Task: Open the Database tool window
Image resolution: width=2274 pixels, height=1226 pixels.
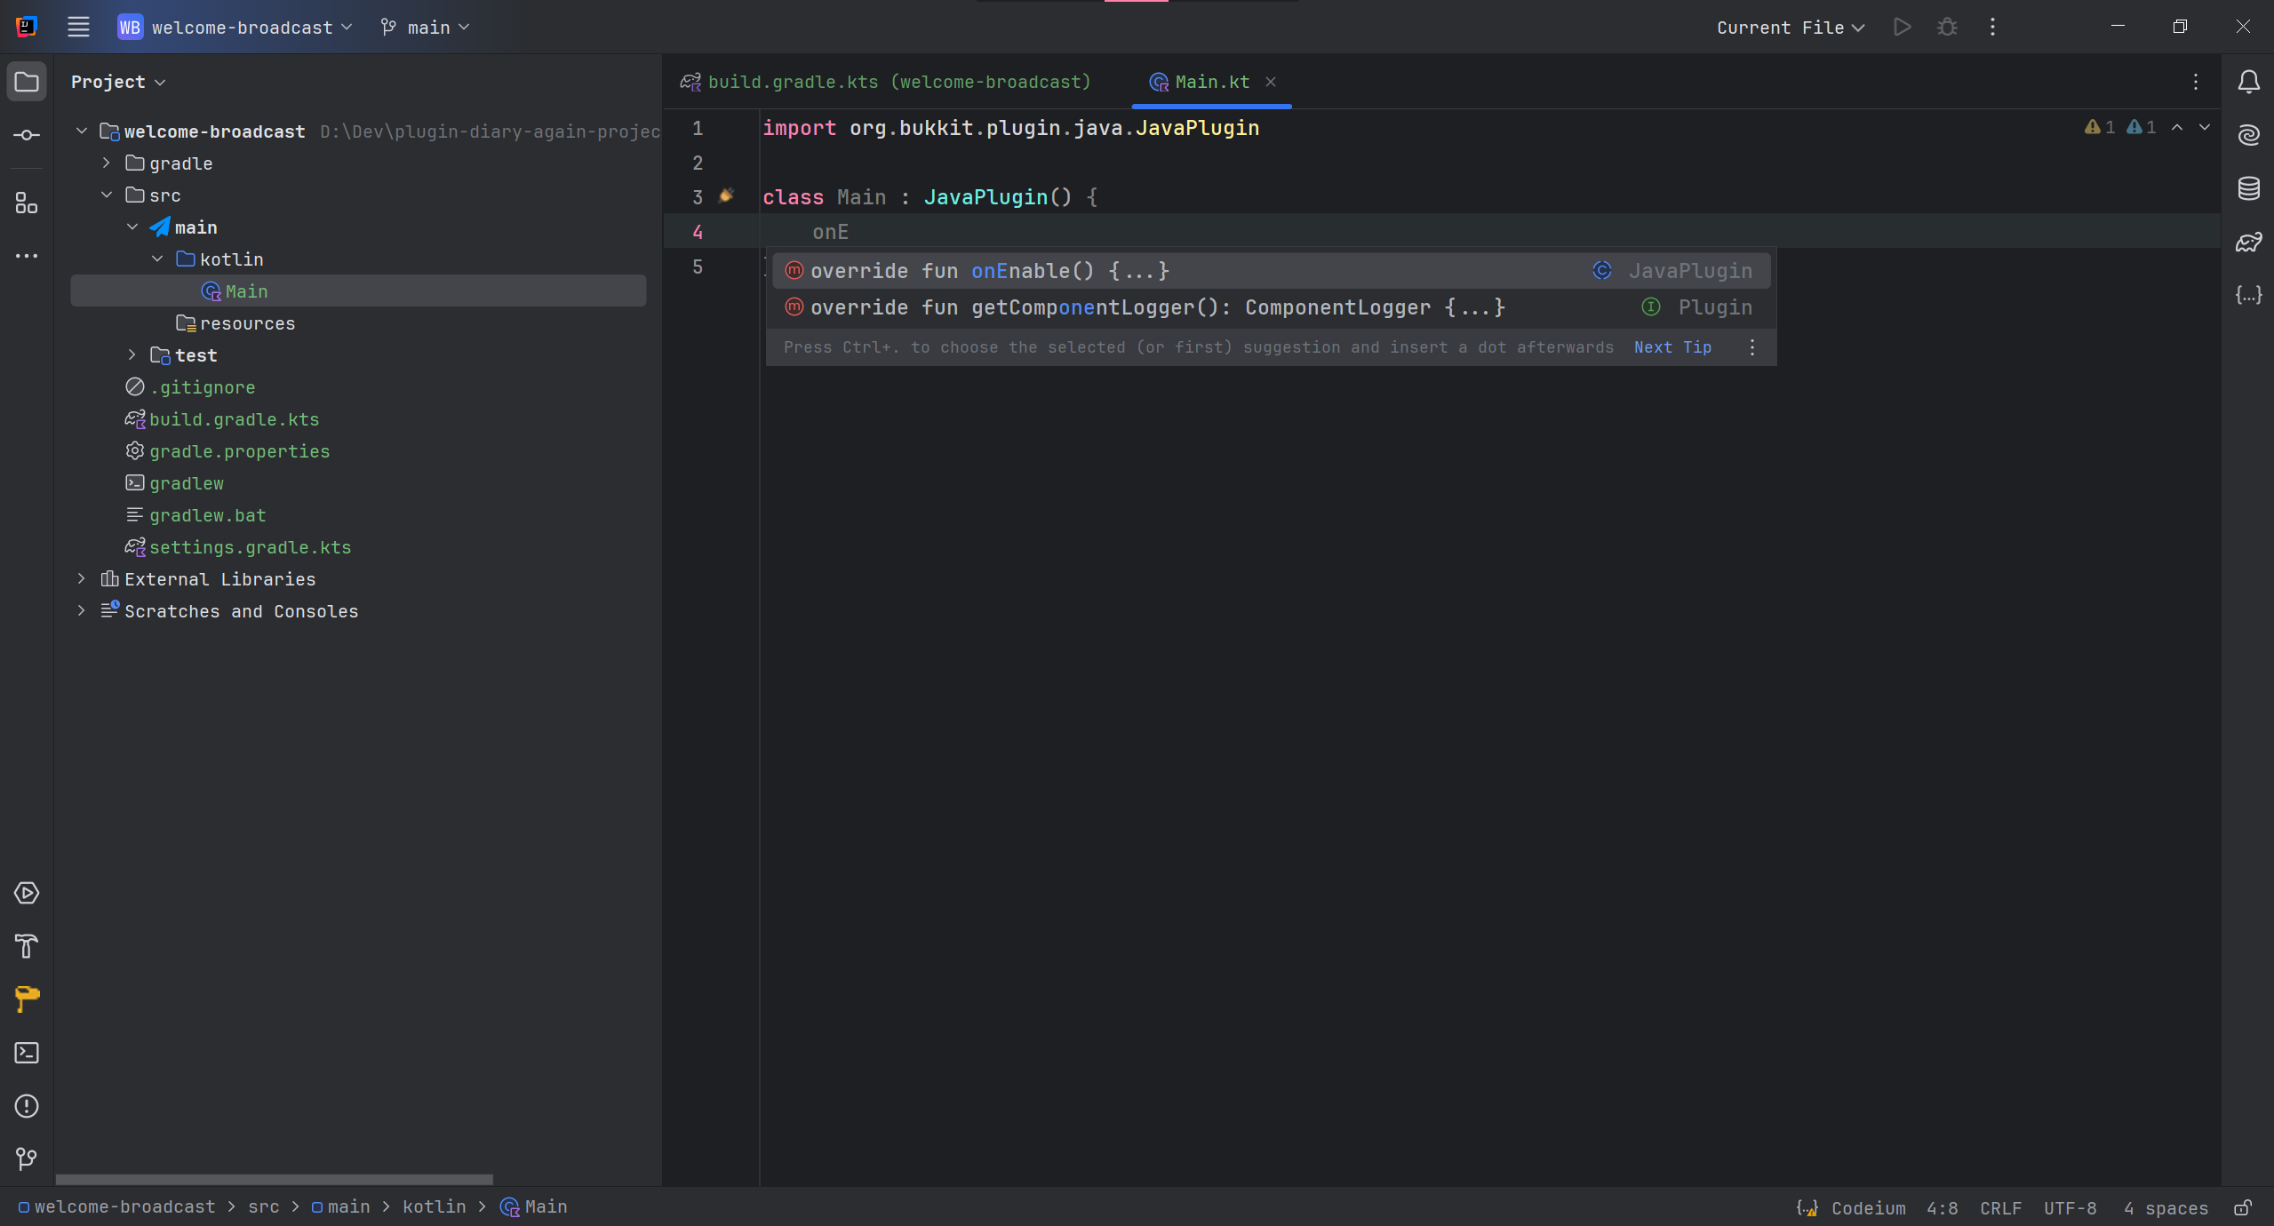Action: coord(2249,188)
